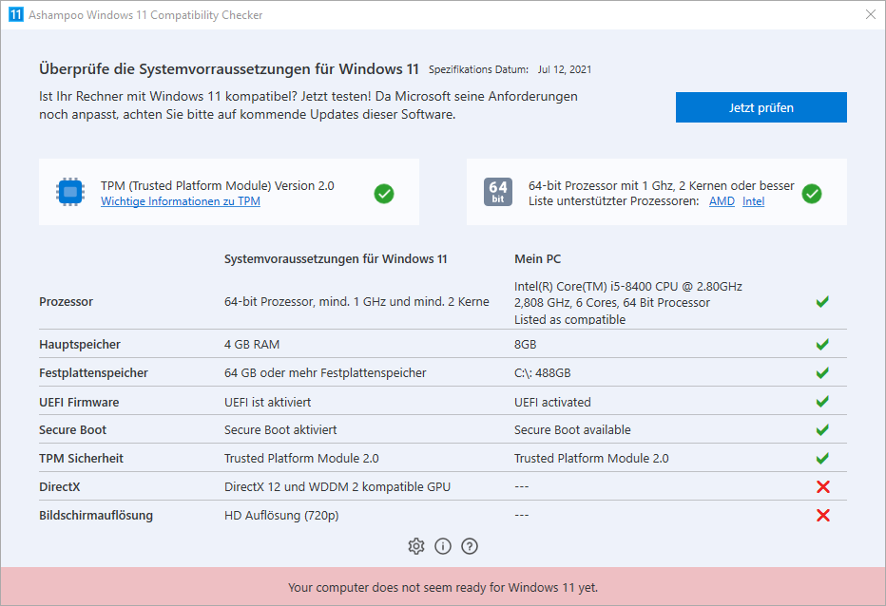Click the UEFI Firmware row label

tap(79, 402)
